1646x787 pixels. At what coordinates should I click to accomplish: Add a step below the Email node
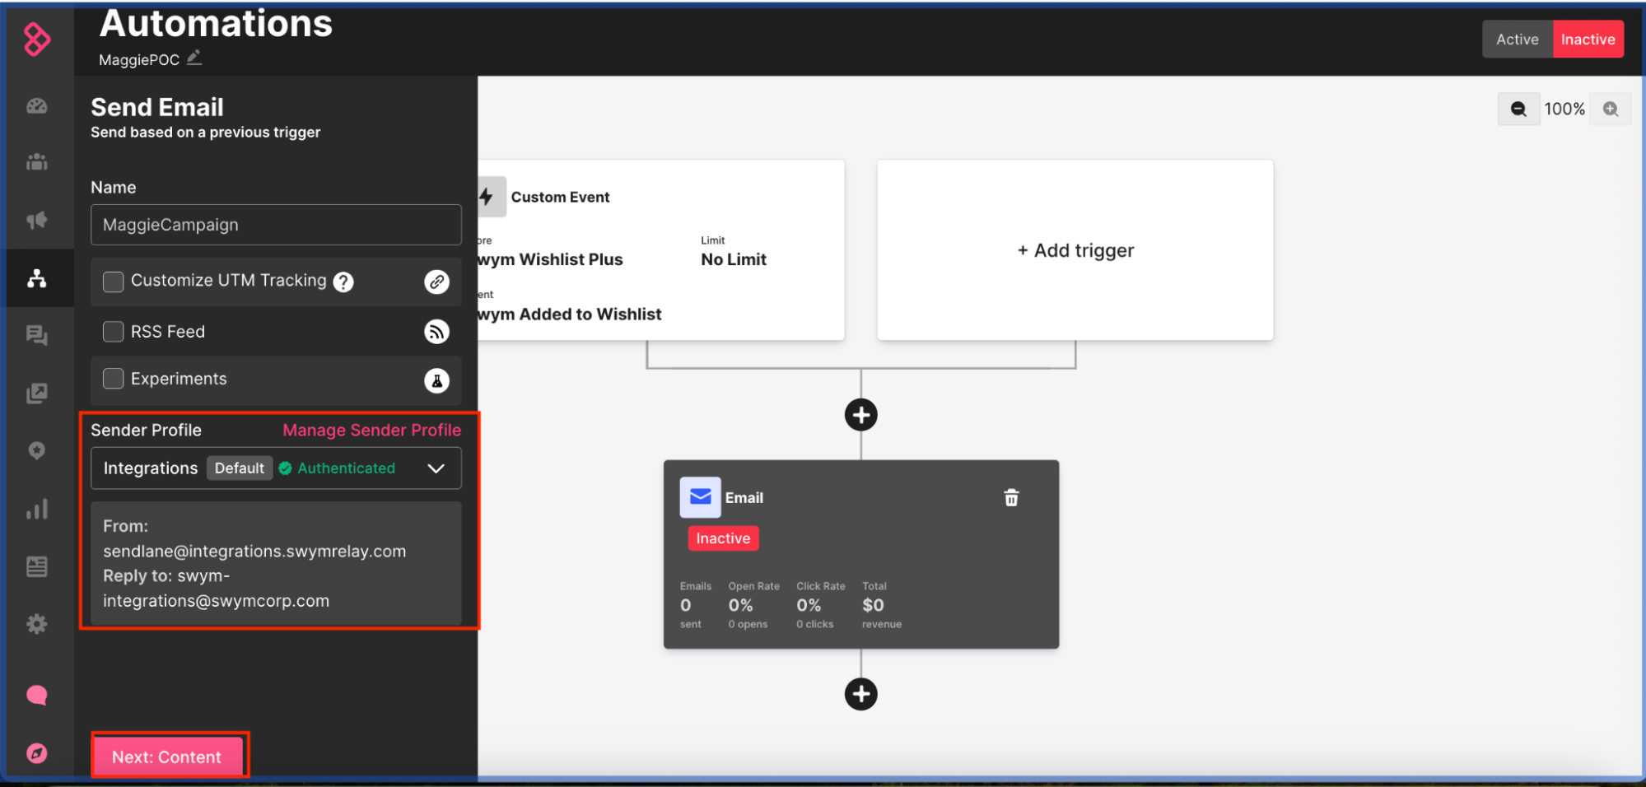tap(861, 694)
